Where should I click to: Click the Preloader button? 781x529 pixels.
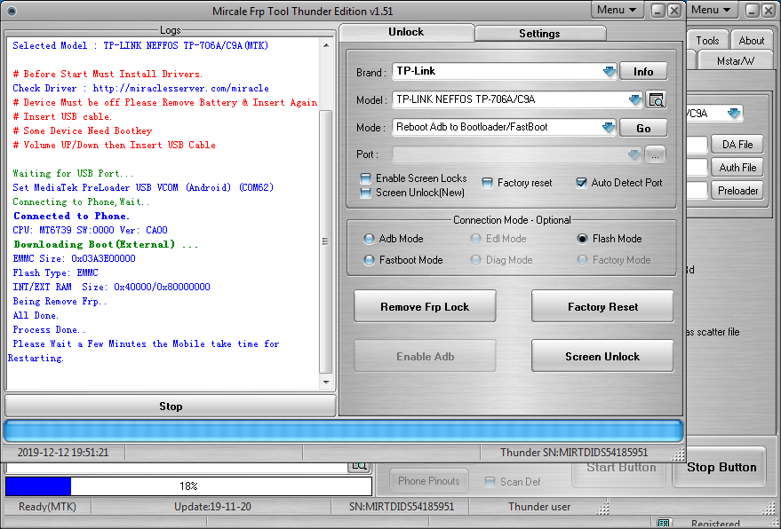(737, 191)
